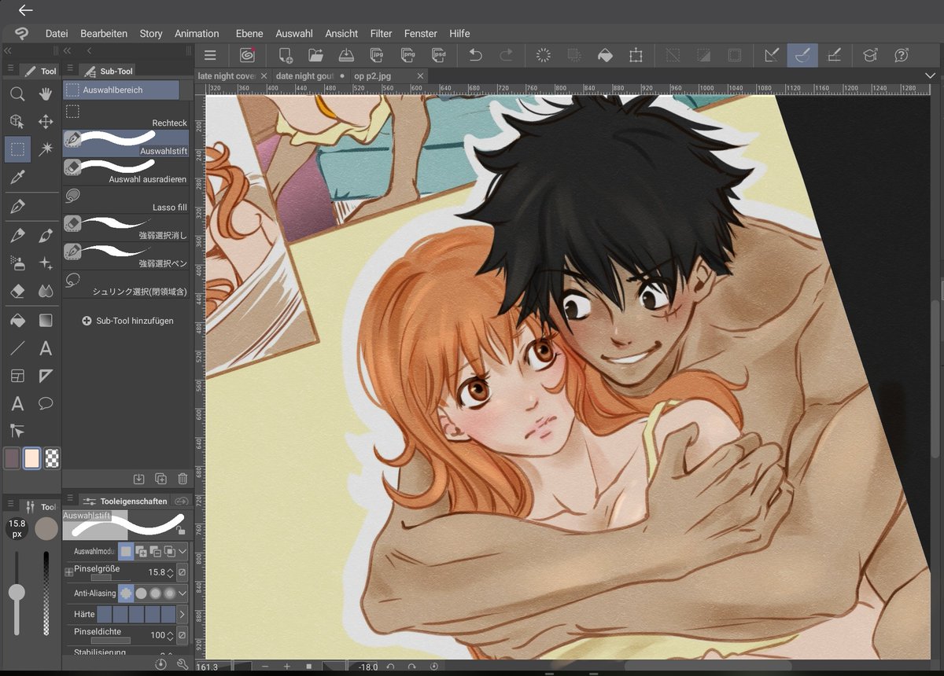The width and height of the screenshot is (944, 676).
Task: Click Sub-Tool hinzufügen
Action: (x=127, y=321)
